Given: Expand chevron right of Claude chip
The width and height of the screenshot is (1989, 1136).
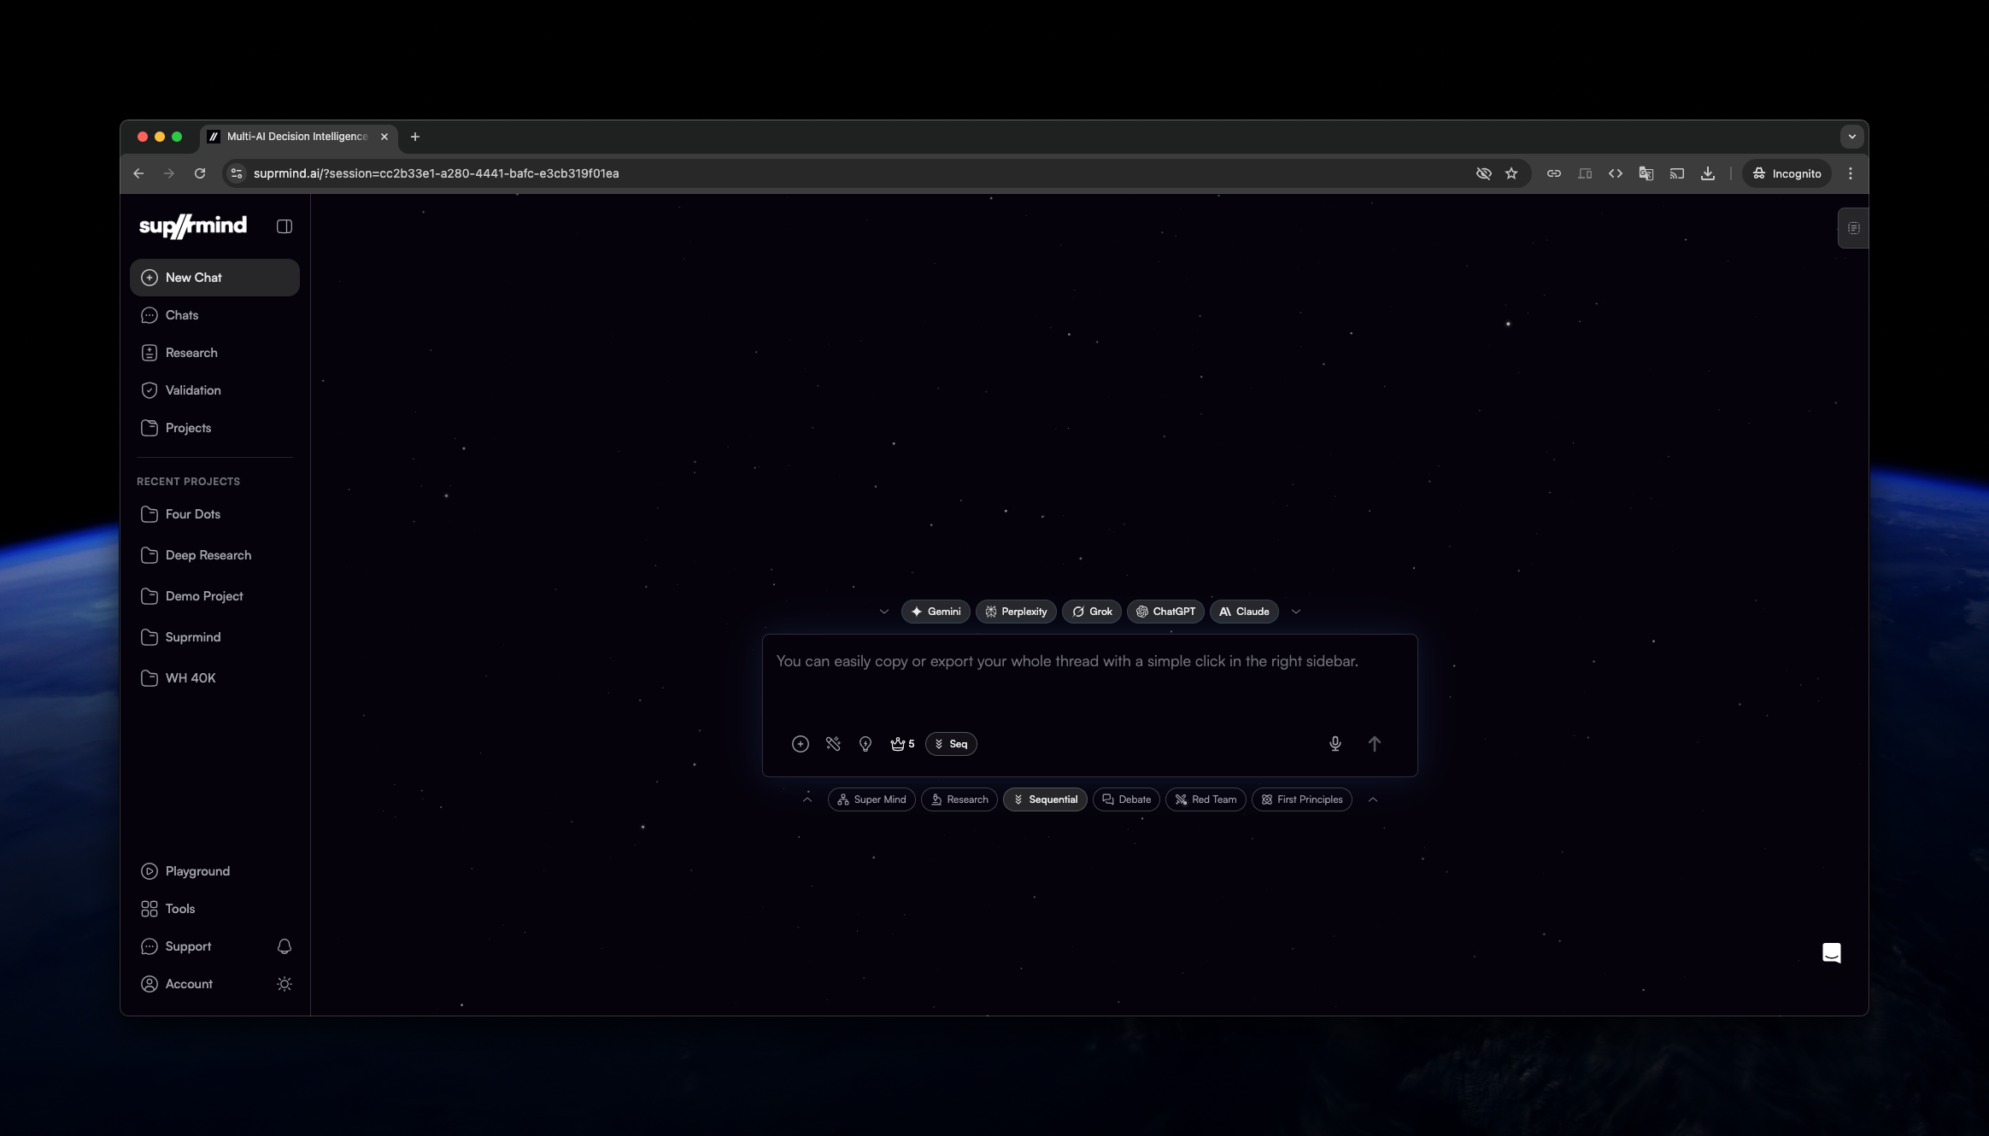Looking at the screenshot, I should point(1296,612).
